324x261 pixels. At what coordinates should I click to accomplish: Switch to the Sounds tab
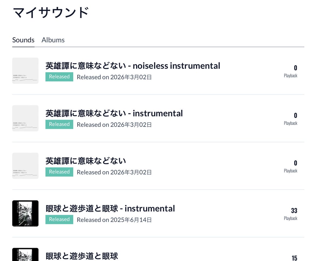click(x=23, y=40)
